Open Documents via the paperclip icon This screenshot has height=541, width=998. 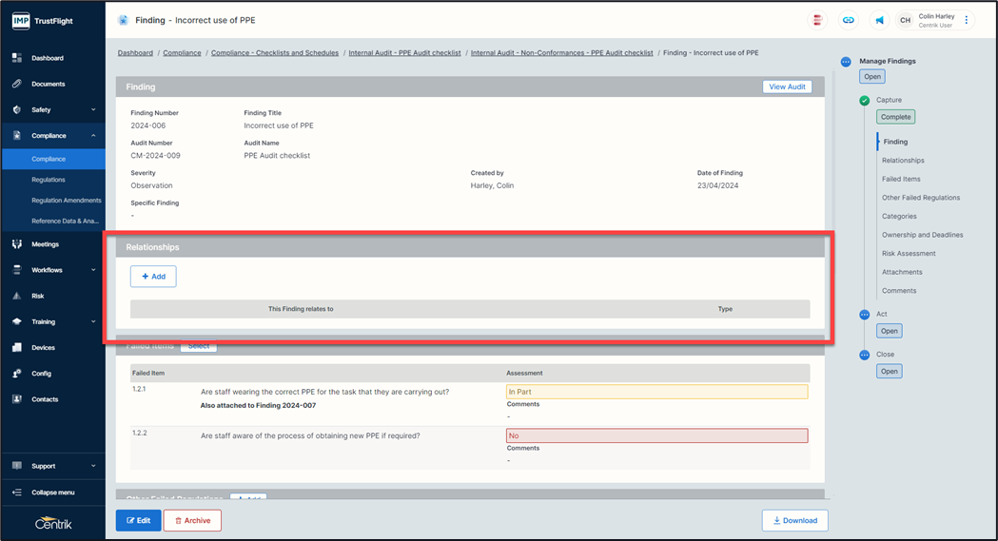[x=17, y=84]
